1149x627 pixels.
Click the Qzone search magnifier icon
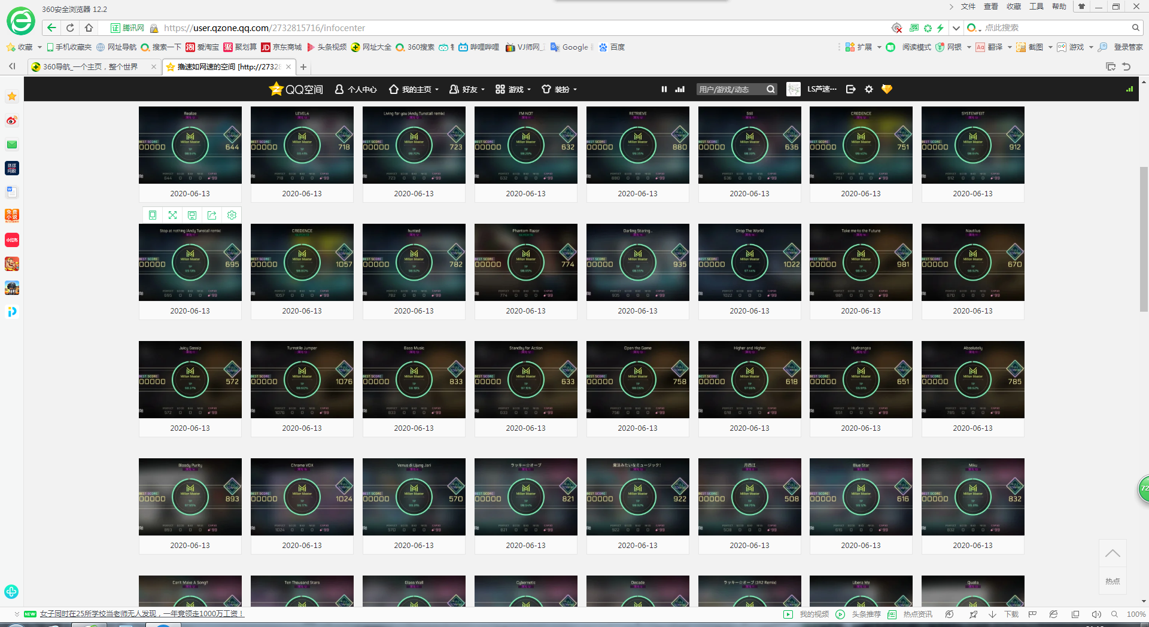pyautogui.click(x=771, y=89)
